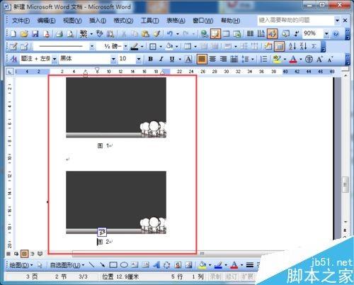Open the zoom 90% dropdown
The image size is (354, 285).
[x=326, y=34]
